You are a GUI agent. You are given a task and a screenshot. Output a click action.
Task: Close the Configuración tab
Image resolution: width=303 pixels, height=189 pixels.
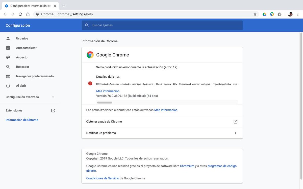56,6
